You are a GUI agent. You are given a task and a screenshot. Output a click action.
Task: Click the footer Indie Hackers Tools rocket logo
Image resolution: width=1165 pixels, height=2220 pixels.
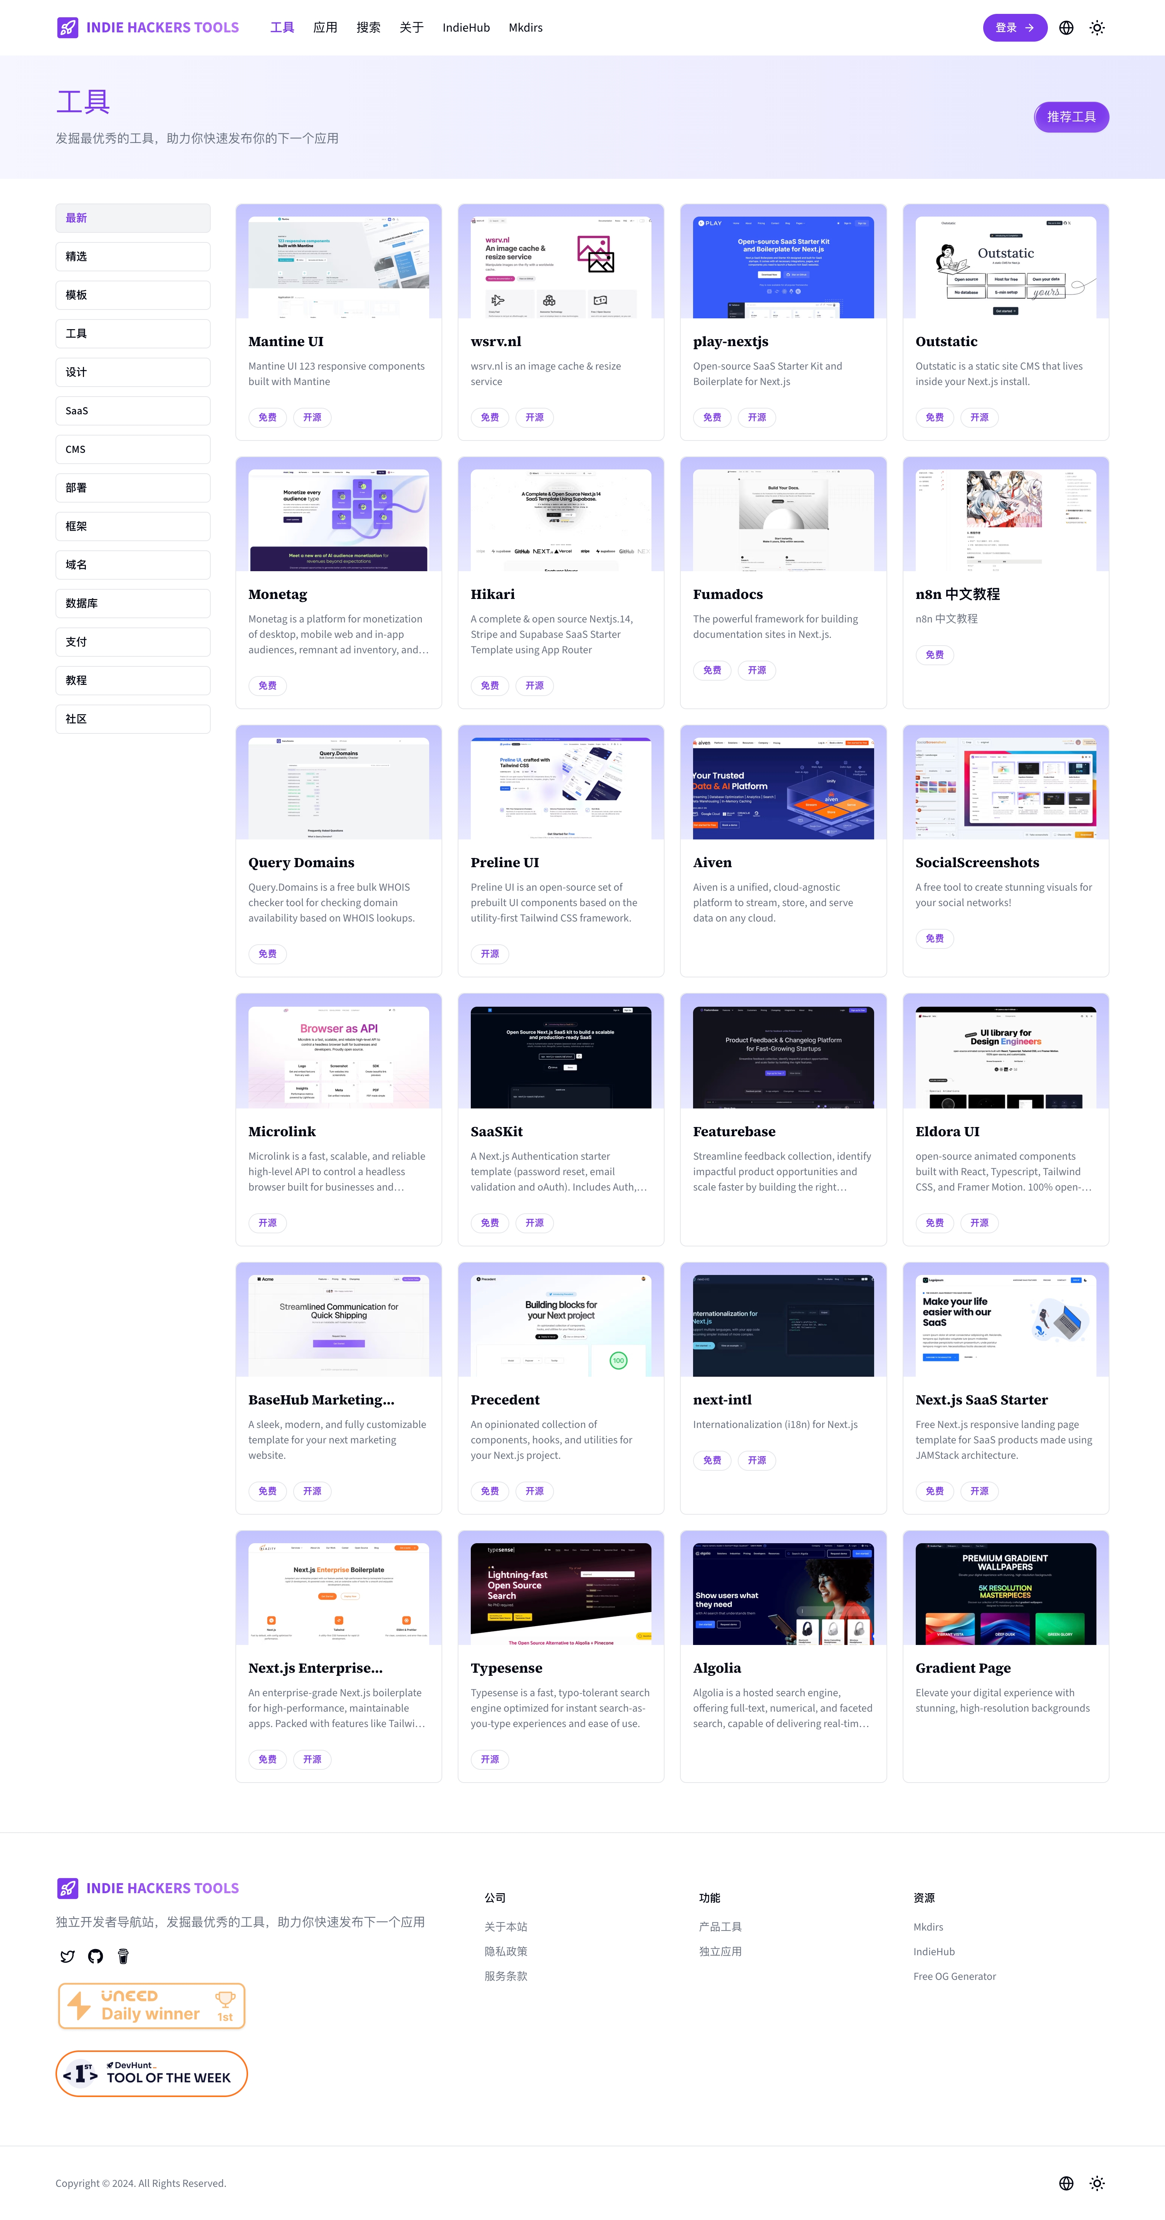pos(67,1888)
